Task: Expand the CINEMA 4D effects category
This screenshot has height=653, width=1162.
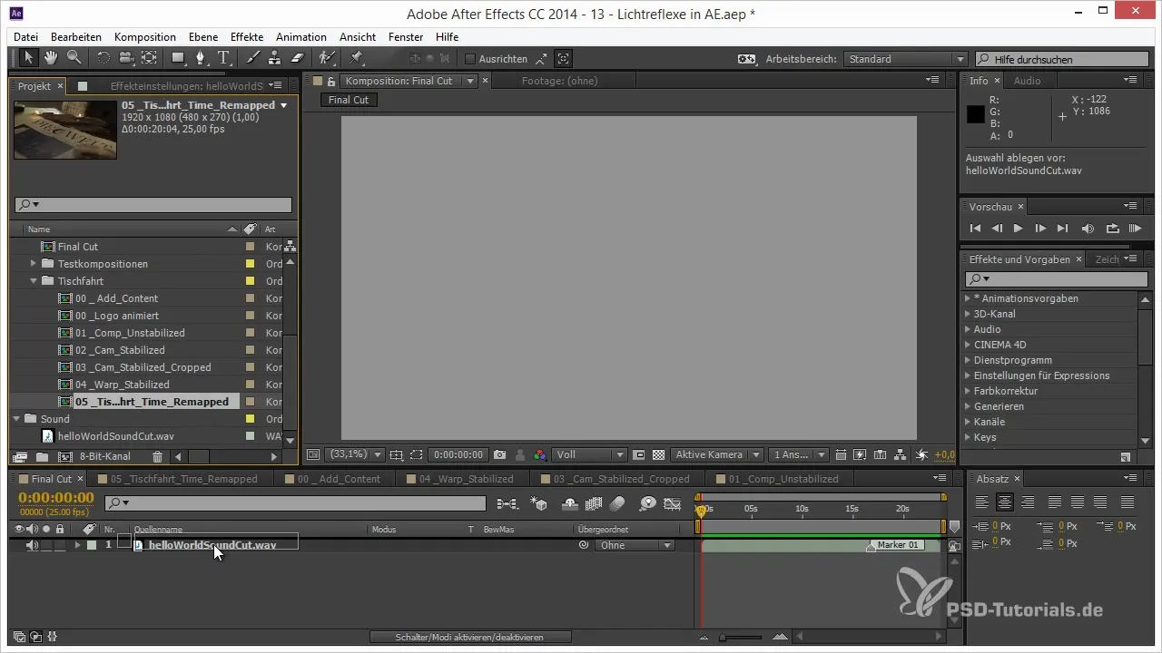Action: point(968,345)
